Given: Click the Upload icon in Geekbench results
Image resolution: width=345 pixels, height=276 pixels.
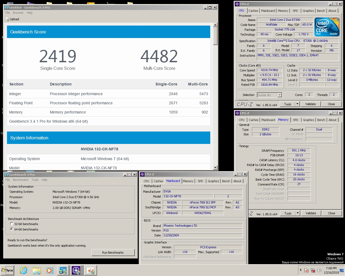Looking at the screenshot, I should tap(7, 19).
